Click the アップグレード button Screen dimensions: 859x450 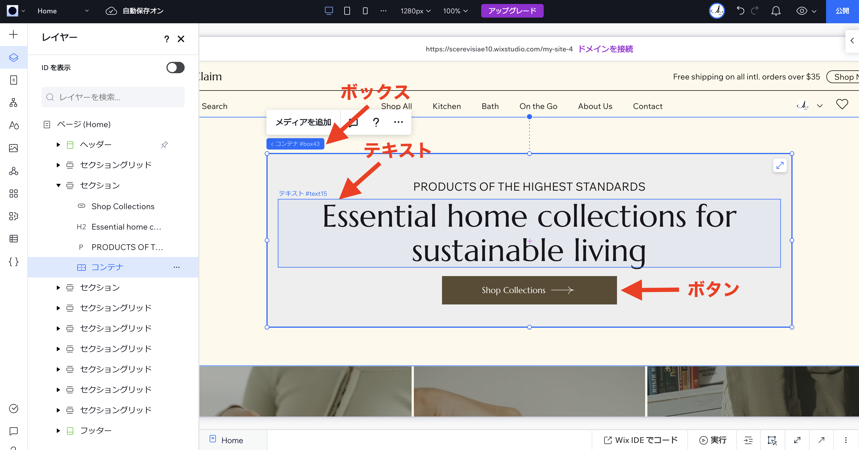pos(512,11)
